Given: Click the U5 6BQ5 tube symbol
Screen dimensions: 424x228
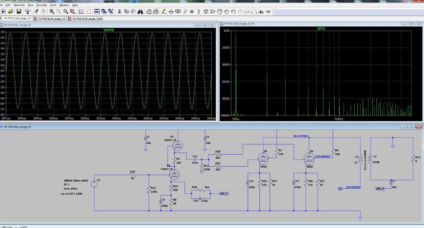Looking at the screenshot, I should pos(263,159).
